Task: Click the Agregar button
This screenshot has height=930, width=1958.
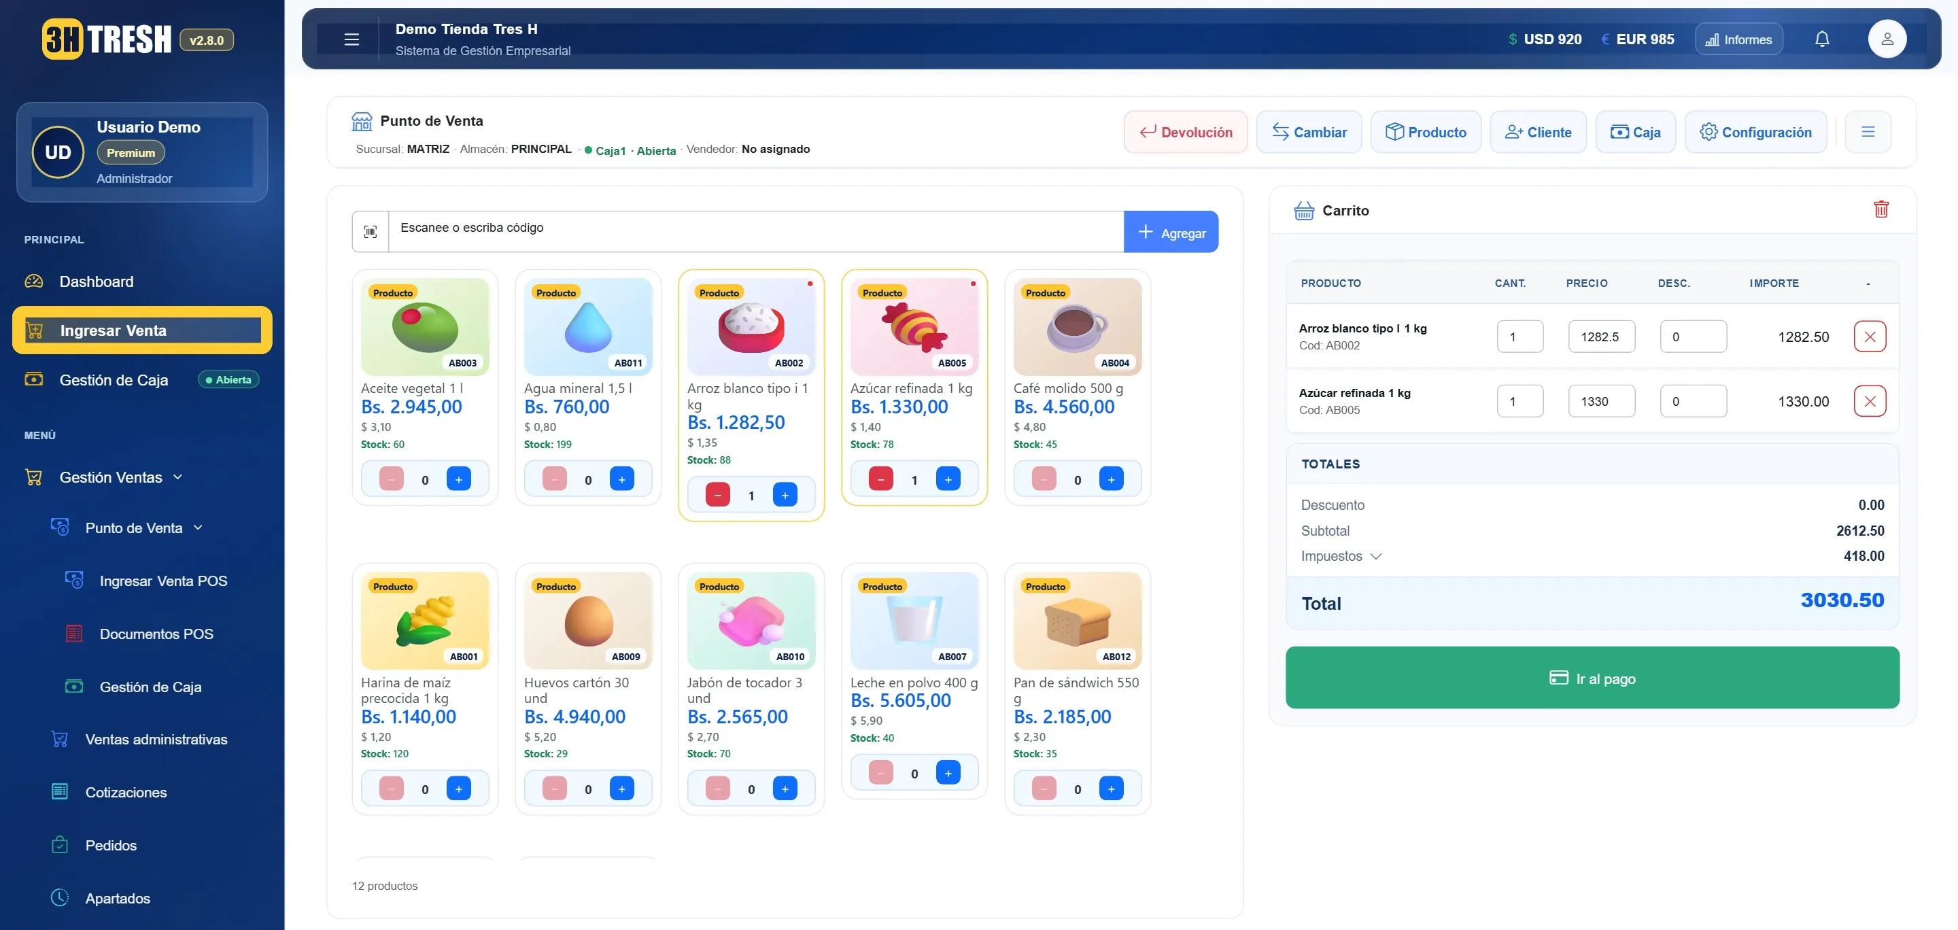Action: point(1171,232)
